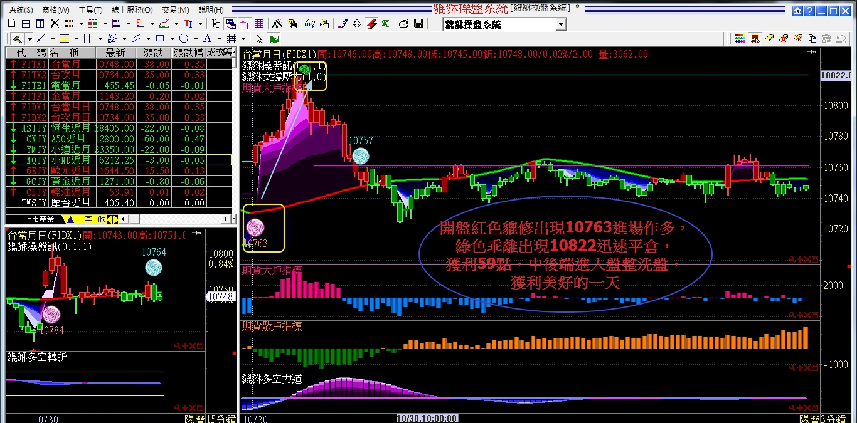
Task: Open the 線上服務(O) menu
Action: [132, 10]
